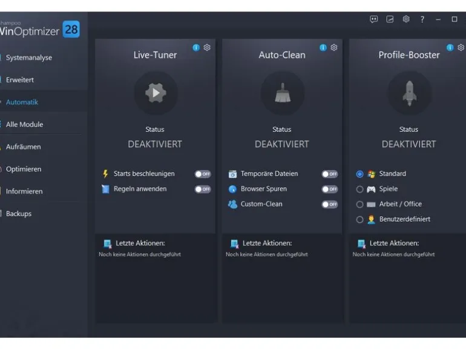466x350 pixels.
Task: Click the person icon beside Benutzerdefiniert
Action: click(x=371, y=219)
